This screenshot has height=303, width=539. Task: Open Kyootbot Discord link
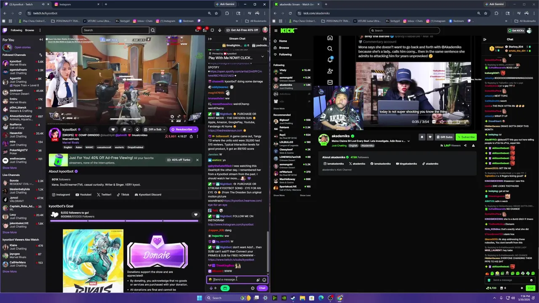click(x=147, y=195)
